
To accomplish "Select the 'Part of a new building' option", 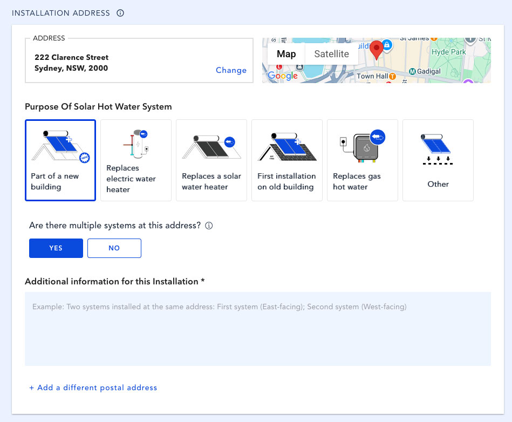I will tap(60, 160).
